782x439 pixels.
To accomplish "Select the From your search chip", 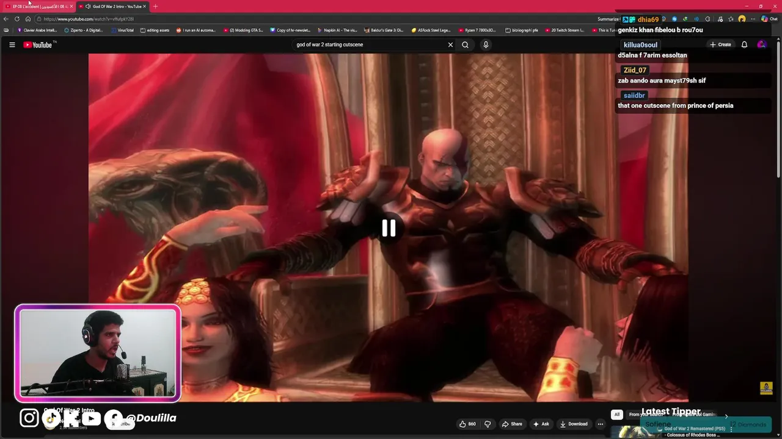I will [x=646, y=415].
